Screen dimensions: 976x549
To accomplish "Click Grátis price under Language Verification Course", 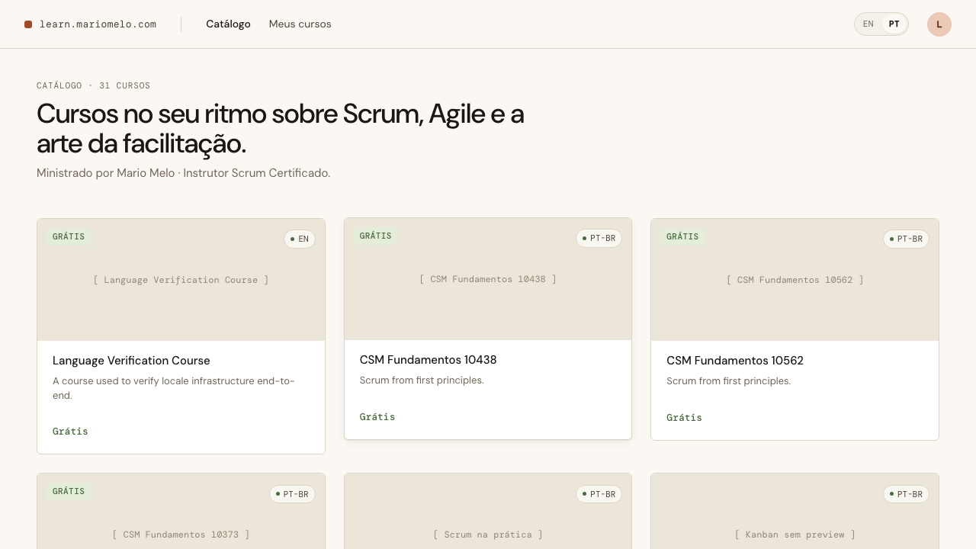I will point(70,432).
